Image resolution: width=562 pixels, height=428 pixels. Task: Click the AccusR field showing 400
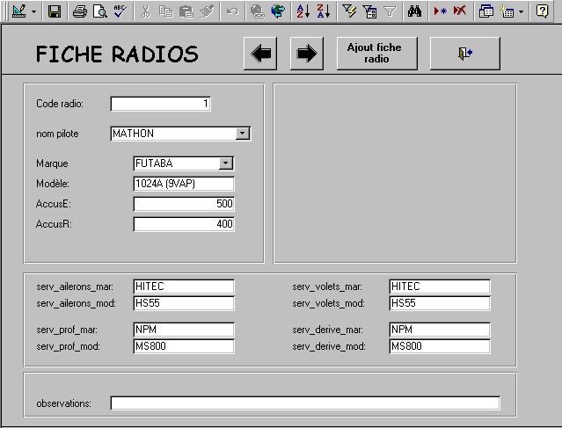184,224
